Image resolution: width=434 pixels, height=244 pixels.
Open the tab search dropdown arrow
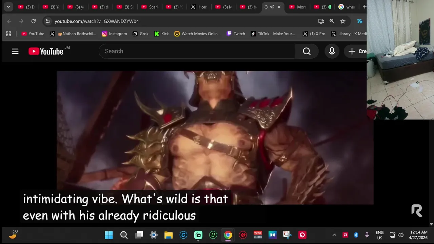[8, 7]
